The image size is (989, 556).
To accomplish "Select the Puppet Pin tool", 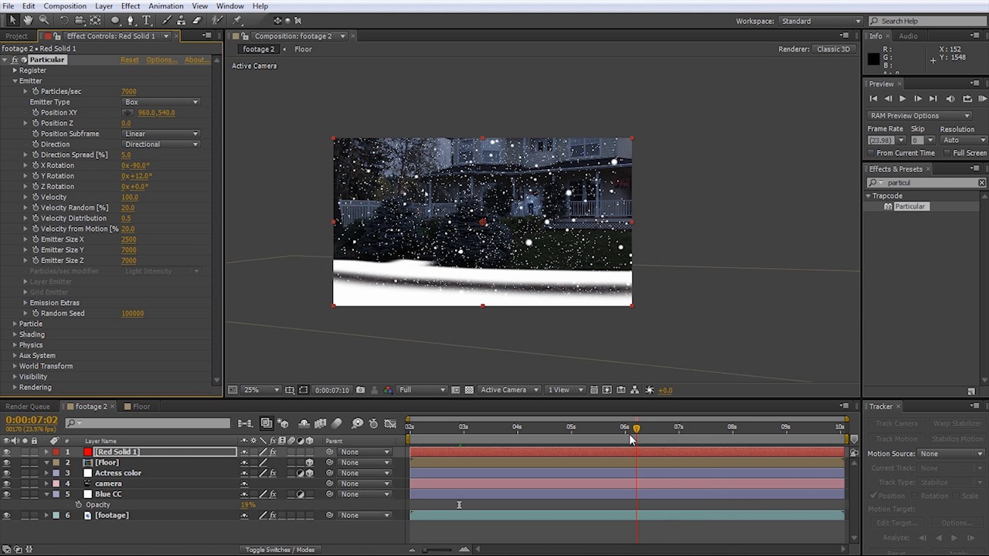I will pos(237,20).
